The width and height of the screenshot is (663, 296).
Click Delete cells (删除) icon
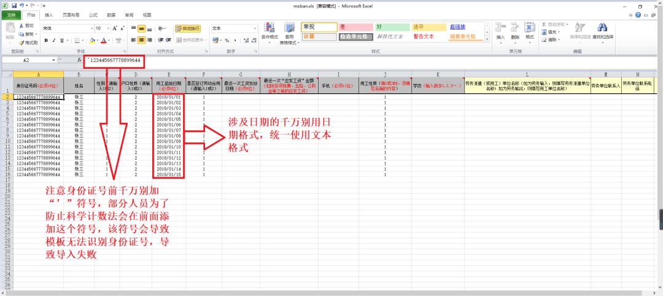515,32
